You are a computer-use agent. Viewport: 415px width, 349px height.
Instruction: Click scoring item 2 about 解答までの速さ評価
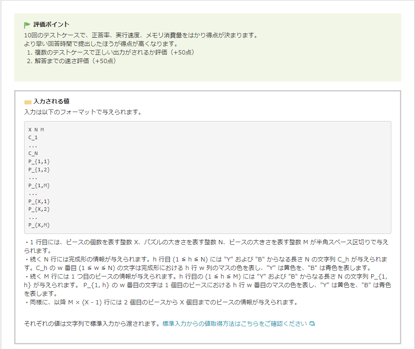click(x=71, y=61)
